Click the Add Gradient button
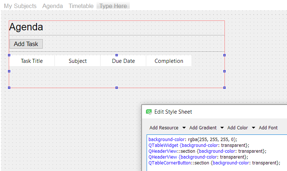The image size is (287, 171). [203, 128]
